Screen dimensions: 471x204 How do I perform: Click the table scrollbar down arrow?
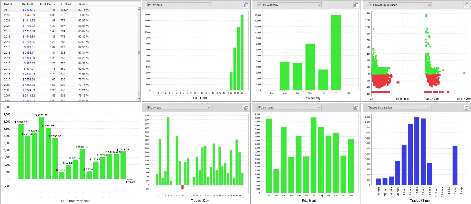pyautogui.click(x=139, y=99)
